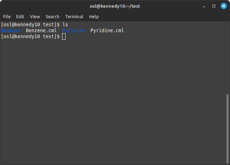Click the Benzene.cml file name

pyautogui.click(x=41, y=30)
